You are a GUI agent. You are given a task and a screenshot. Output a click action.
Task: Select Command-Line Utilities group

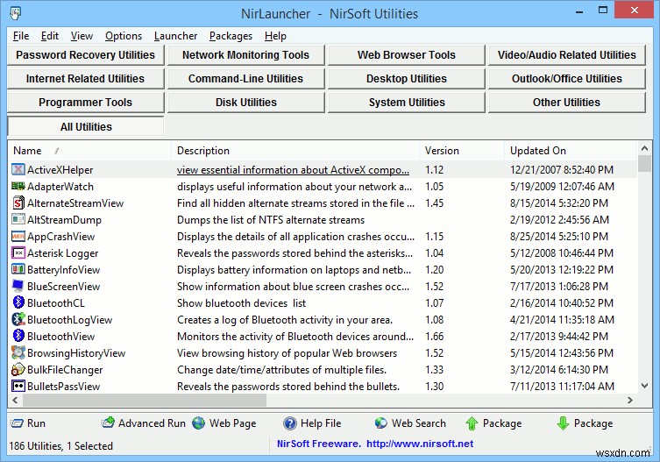[x=245, y=79]
